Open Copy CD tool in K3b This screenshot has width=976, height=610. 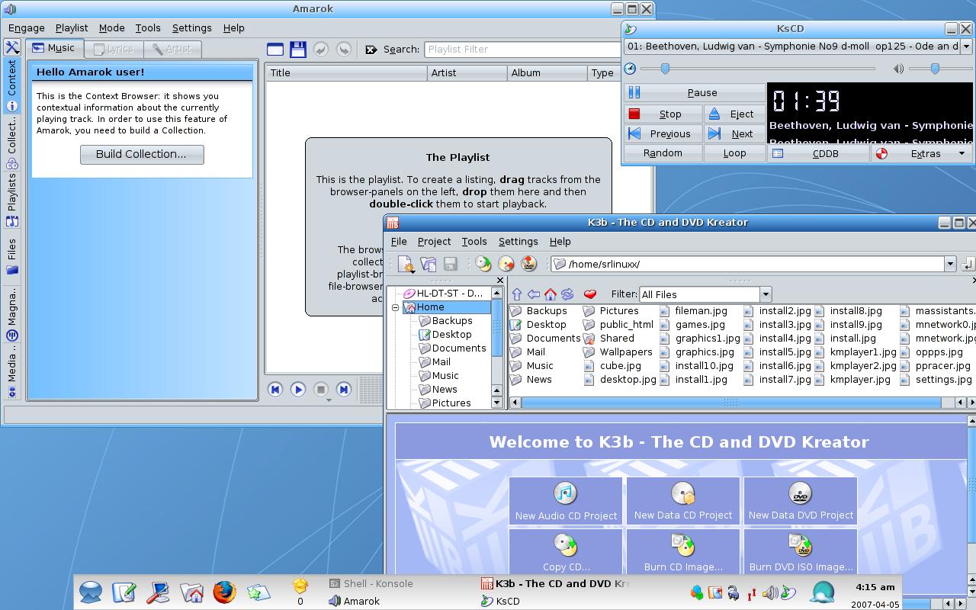(565, 552)
